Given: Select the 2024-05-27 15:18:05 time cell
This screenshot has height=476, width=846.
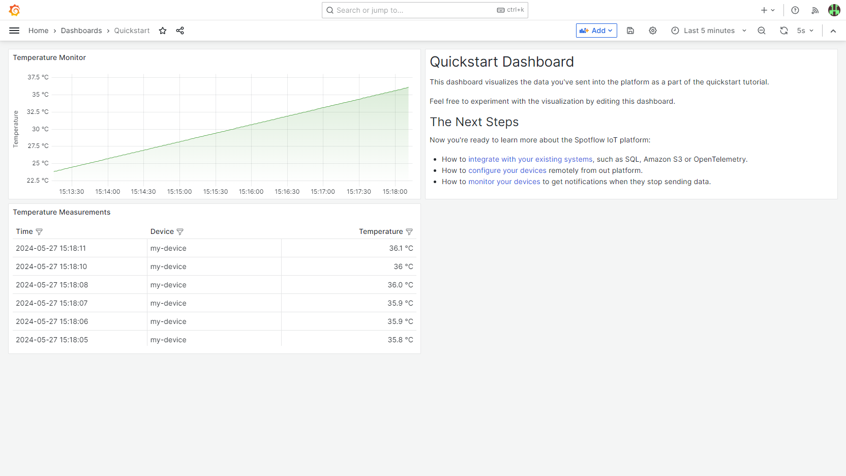Looking at the screenshot, I should coord(80,340).
